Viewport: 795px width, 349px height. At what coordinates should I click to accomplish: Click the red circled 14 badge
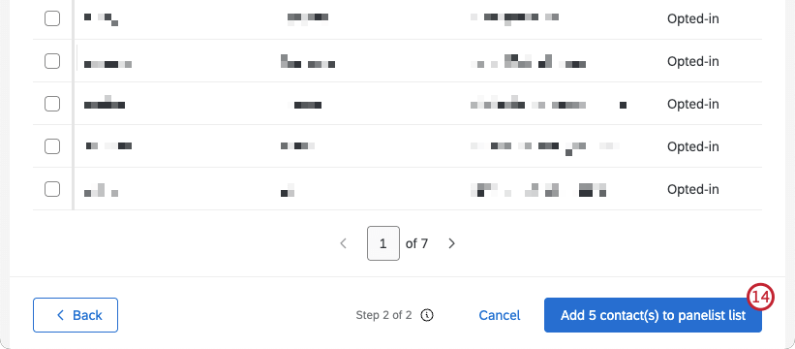[x=760, y=298]
